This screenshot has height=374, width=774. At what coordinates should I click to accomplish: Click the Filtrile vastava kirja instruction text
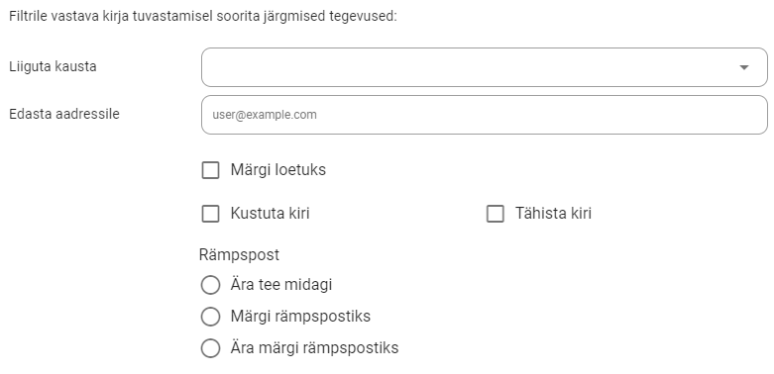(203, 16)
